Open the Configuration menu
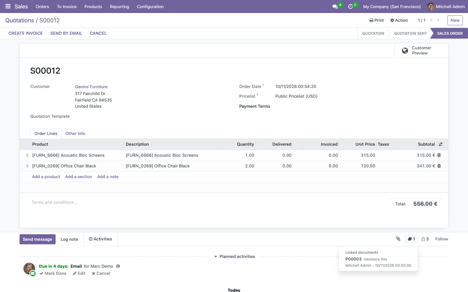The height and width of the screenshot is (292, 468). pyautogui.click(x=150, y=6)
